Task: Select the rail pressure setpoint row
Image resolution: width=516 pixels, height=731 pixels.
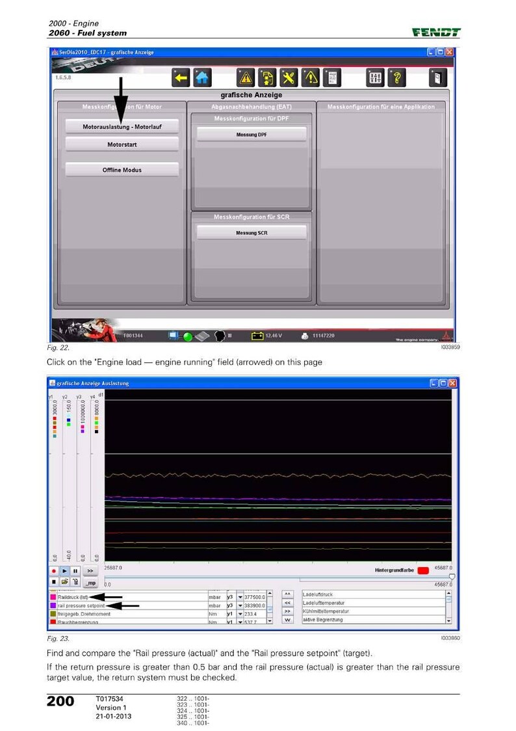Action: pos(158,605)
